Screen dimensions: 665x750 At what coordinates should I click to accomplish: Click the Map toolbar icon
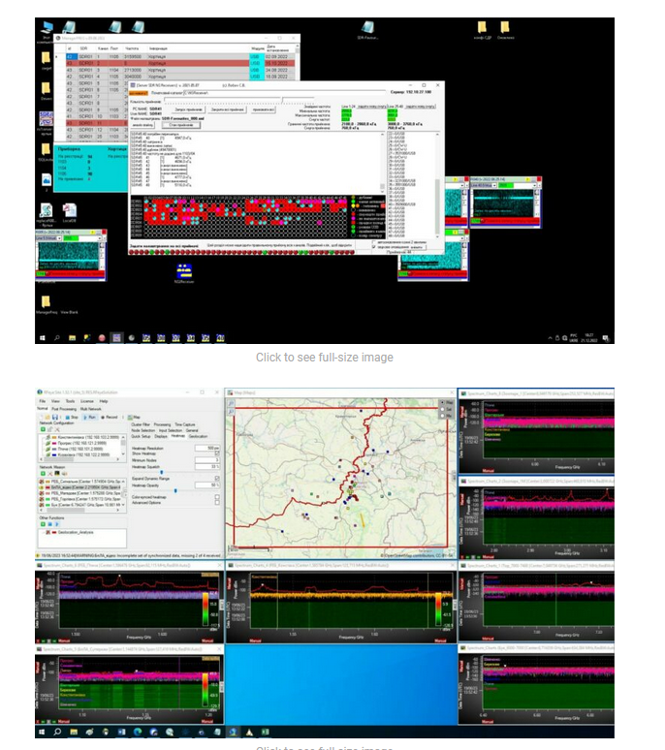coord(130,417)
